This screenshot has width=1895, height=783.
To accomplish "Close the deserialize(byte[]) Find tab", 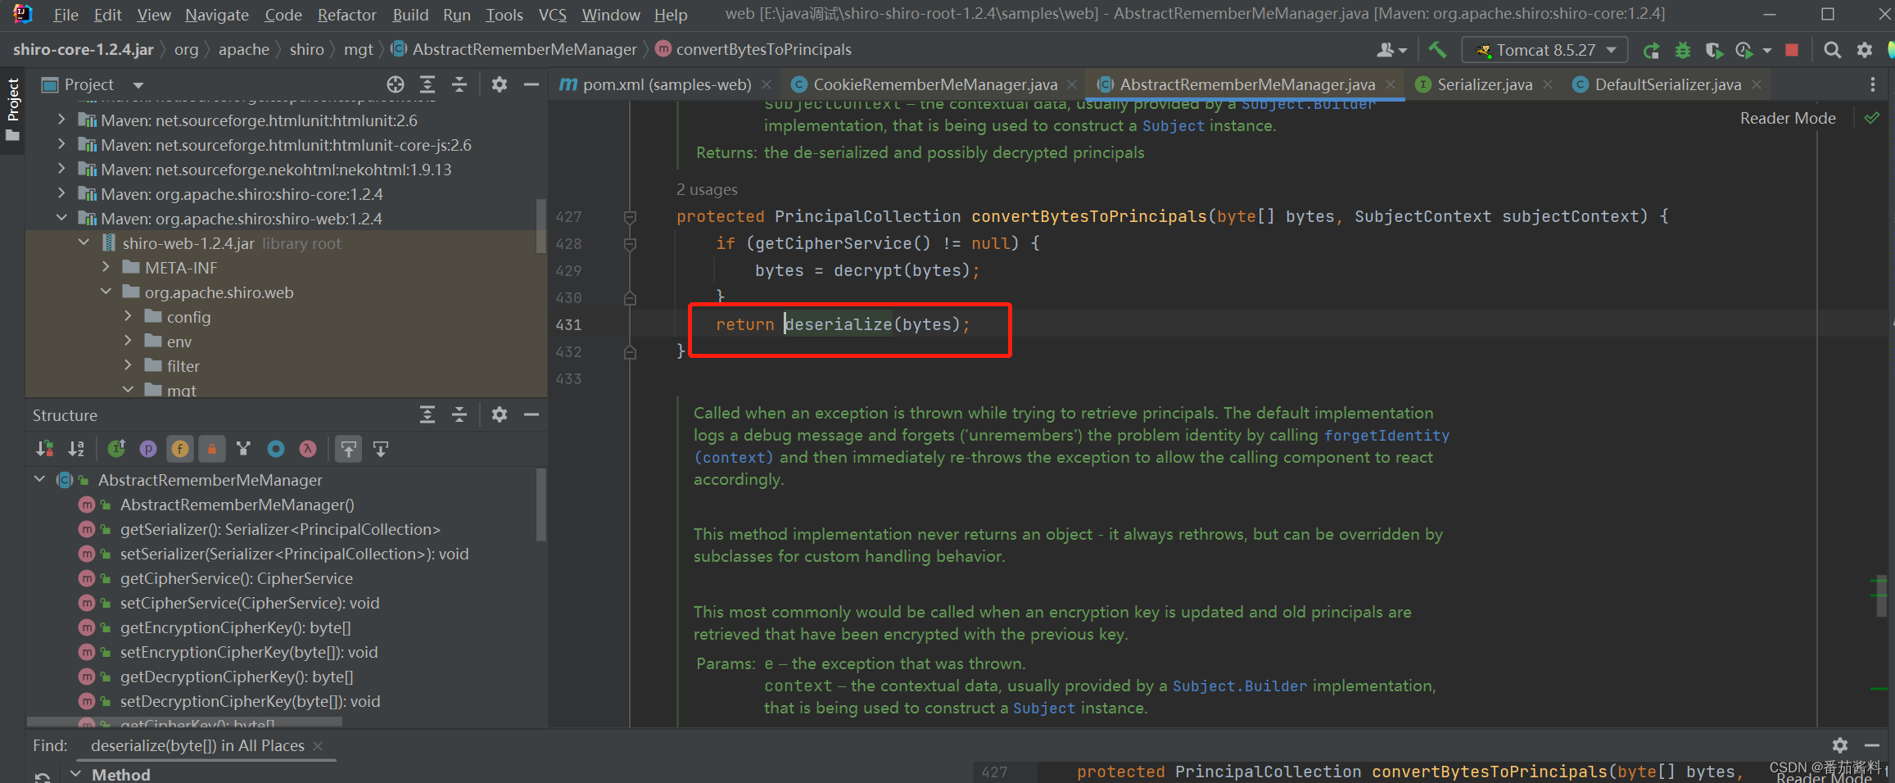I will [x=318, y=745].
